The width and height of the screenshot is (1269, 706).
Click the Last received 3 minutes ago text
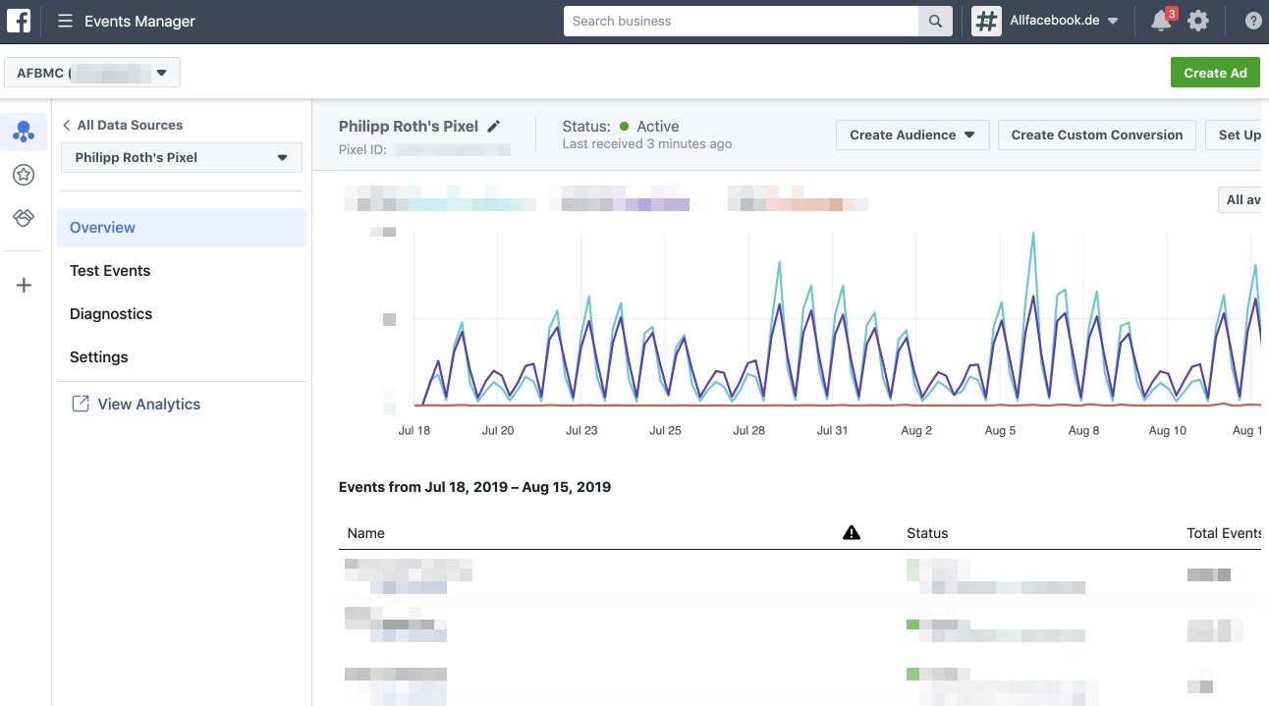(647, 144)
